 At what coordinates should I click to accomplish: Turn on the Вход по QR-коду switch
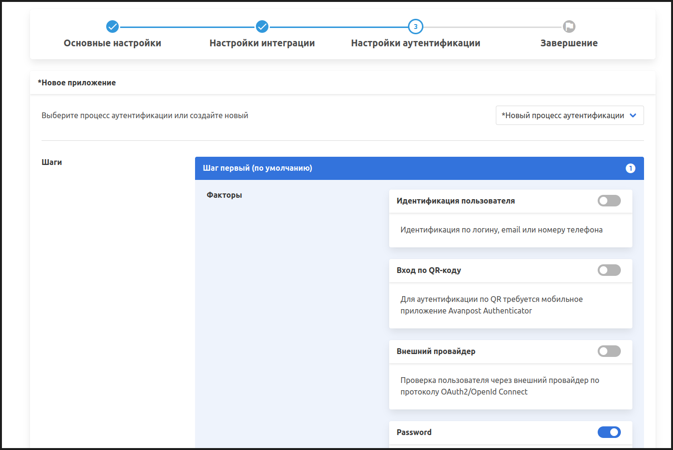click(609, 270)
